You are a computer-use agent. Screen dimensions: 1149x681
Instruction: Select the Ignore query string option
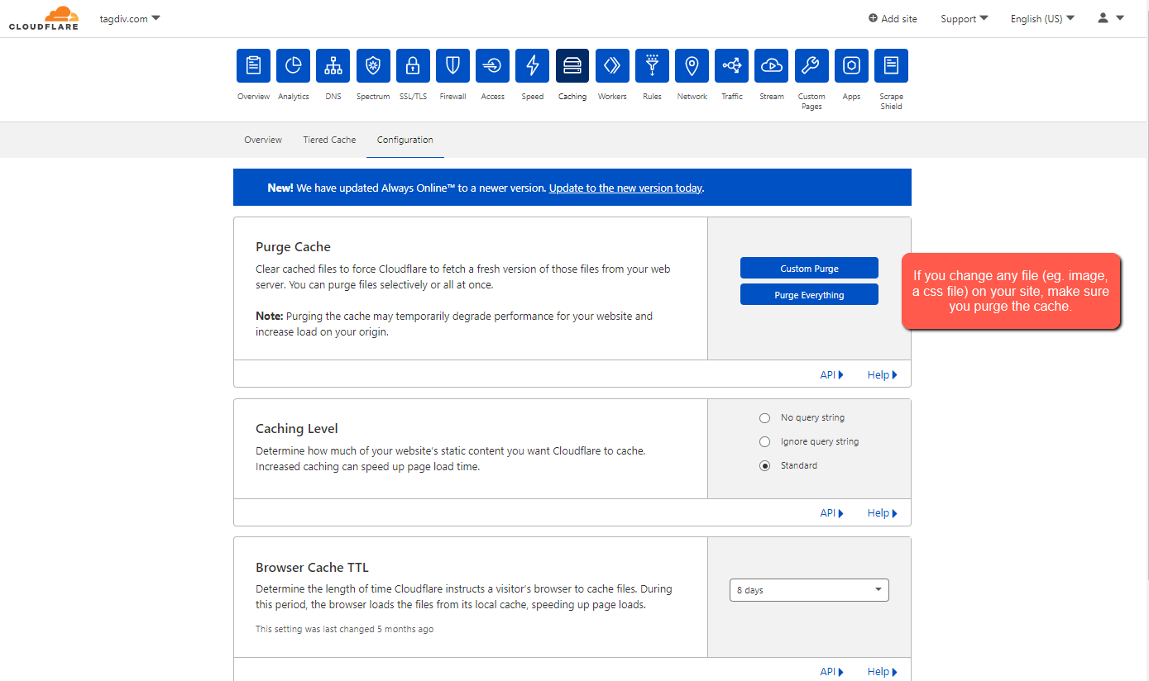[764, 442]
